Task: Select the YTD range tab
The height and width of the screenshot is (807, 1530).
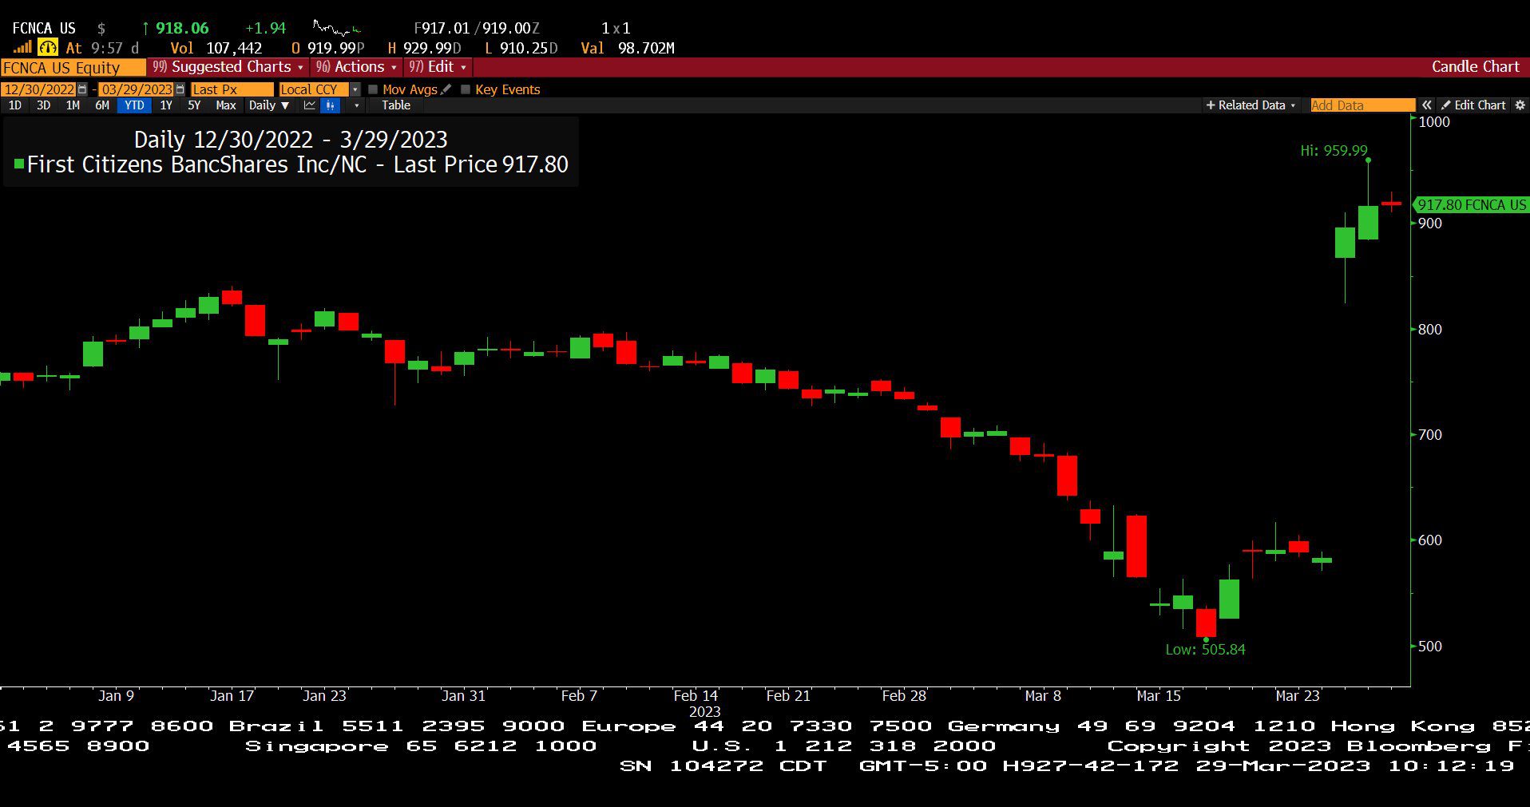Action: [x=134, y=105]
